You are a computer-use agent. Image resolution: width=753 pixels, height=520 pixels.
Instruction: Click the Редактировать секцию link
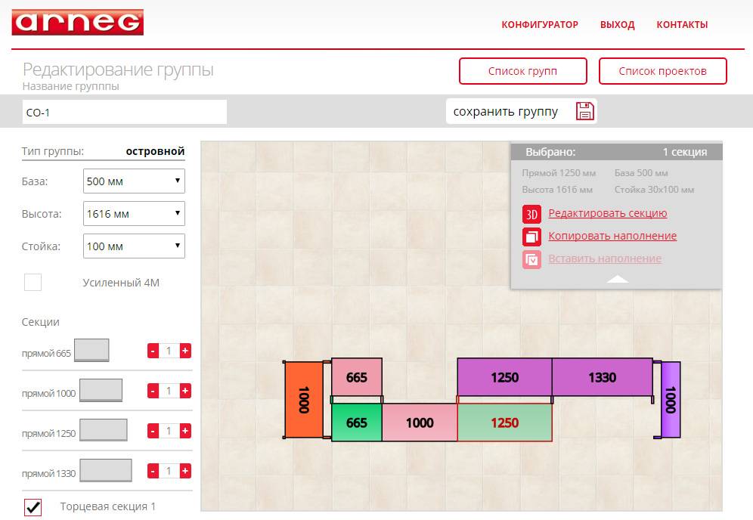click(608, 213)
